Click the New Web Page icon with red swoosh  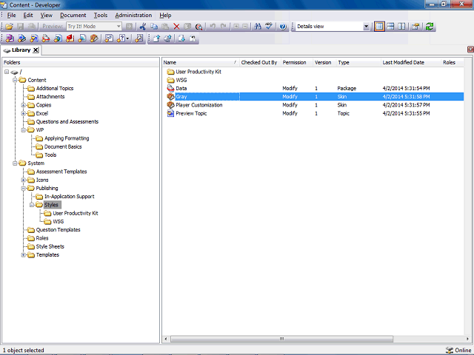[46, 38]
